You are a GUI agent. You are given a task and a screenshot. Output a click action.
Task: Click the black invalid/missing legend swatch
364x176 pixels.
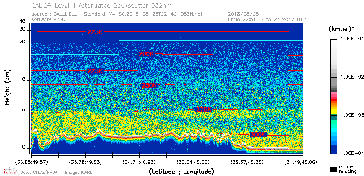click(x=334, y=169)
